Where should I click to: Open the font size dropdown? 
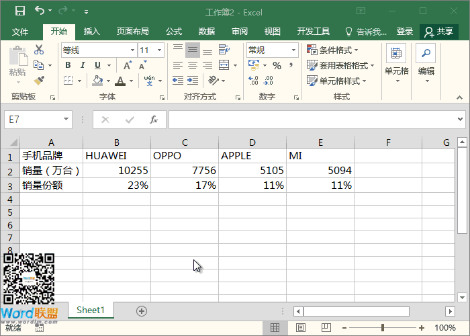tap(160, 50)
